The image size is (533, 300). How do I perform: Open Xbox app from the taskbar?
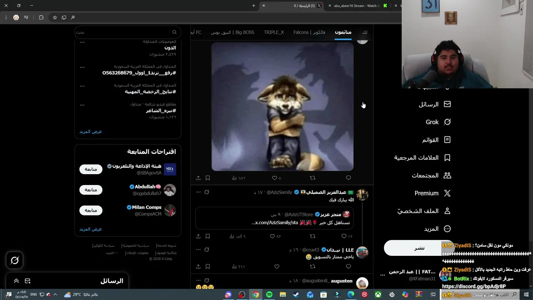coord(378,295)
